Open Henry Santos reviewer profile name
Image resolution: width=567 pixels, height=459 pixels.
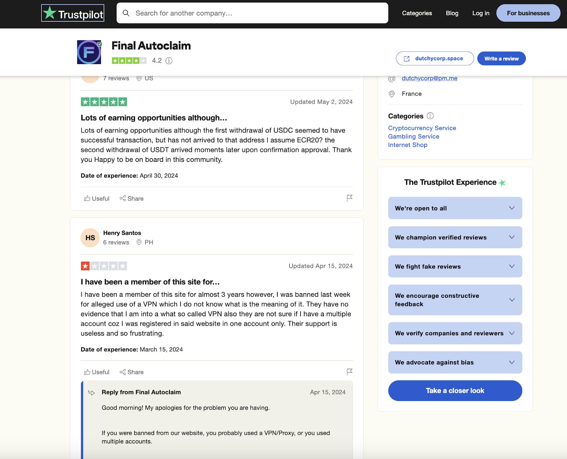[x=122, y=233]
